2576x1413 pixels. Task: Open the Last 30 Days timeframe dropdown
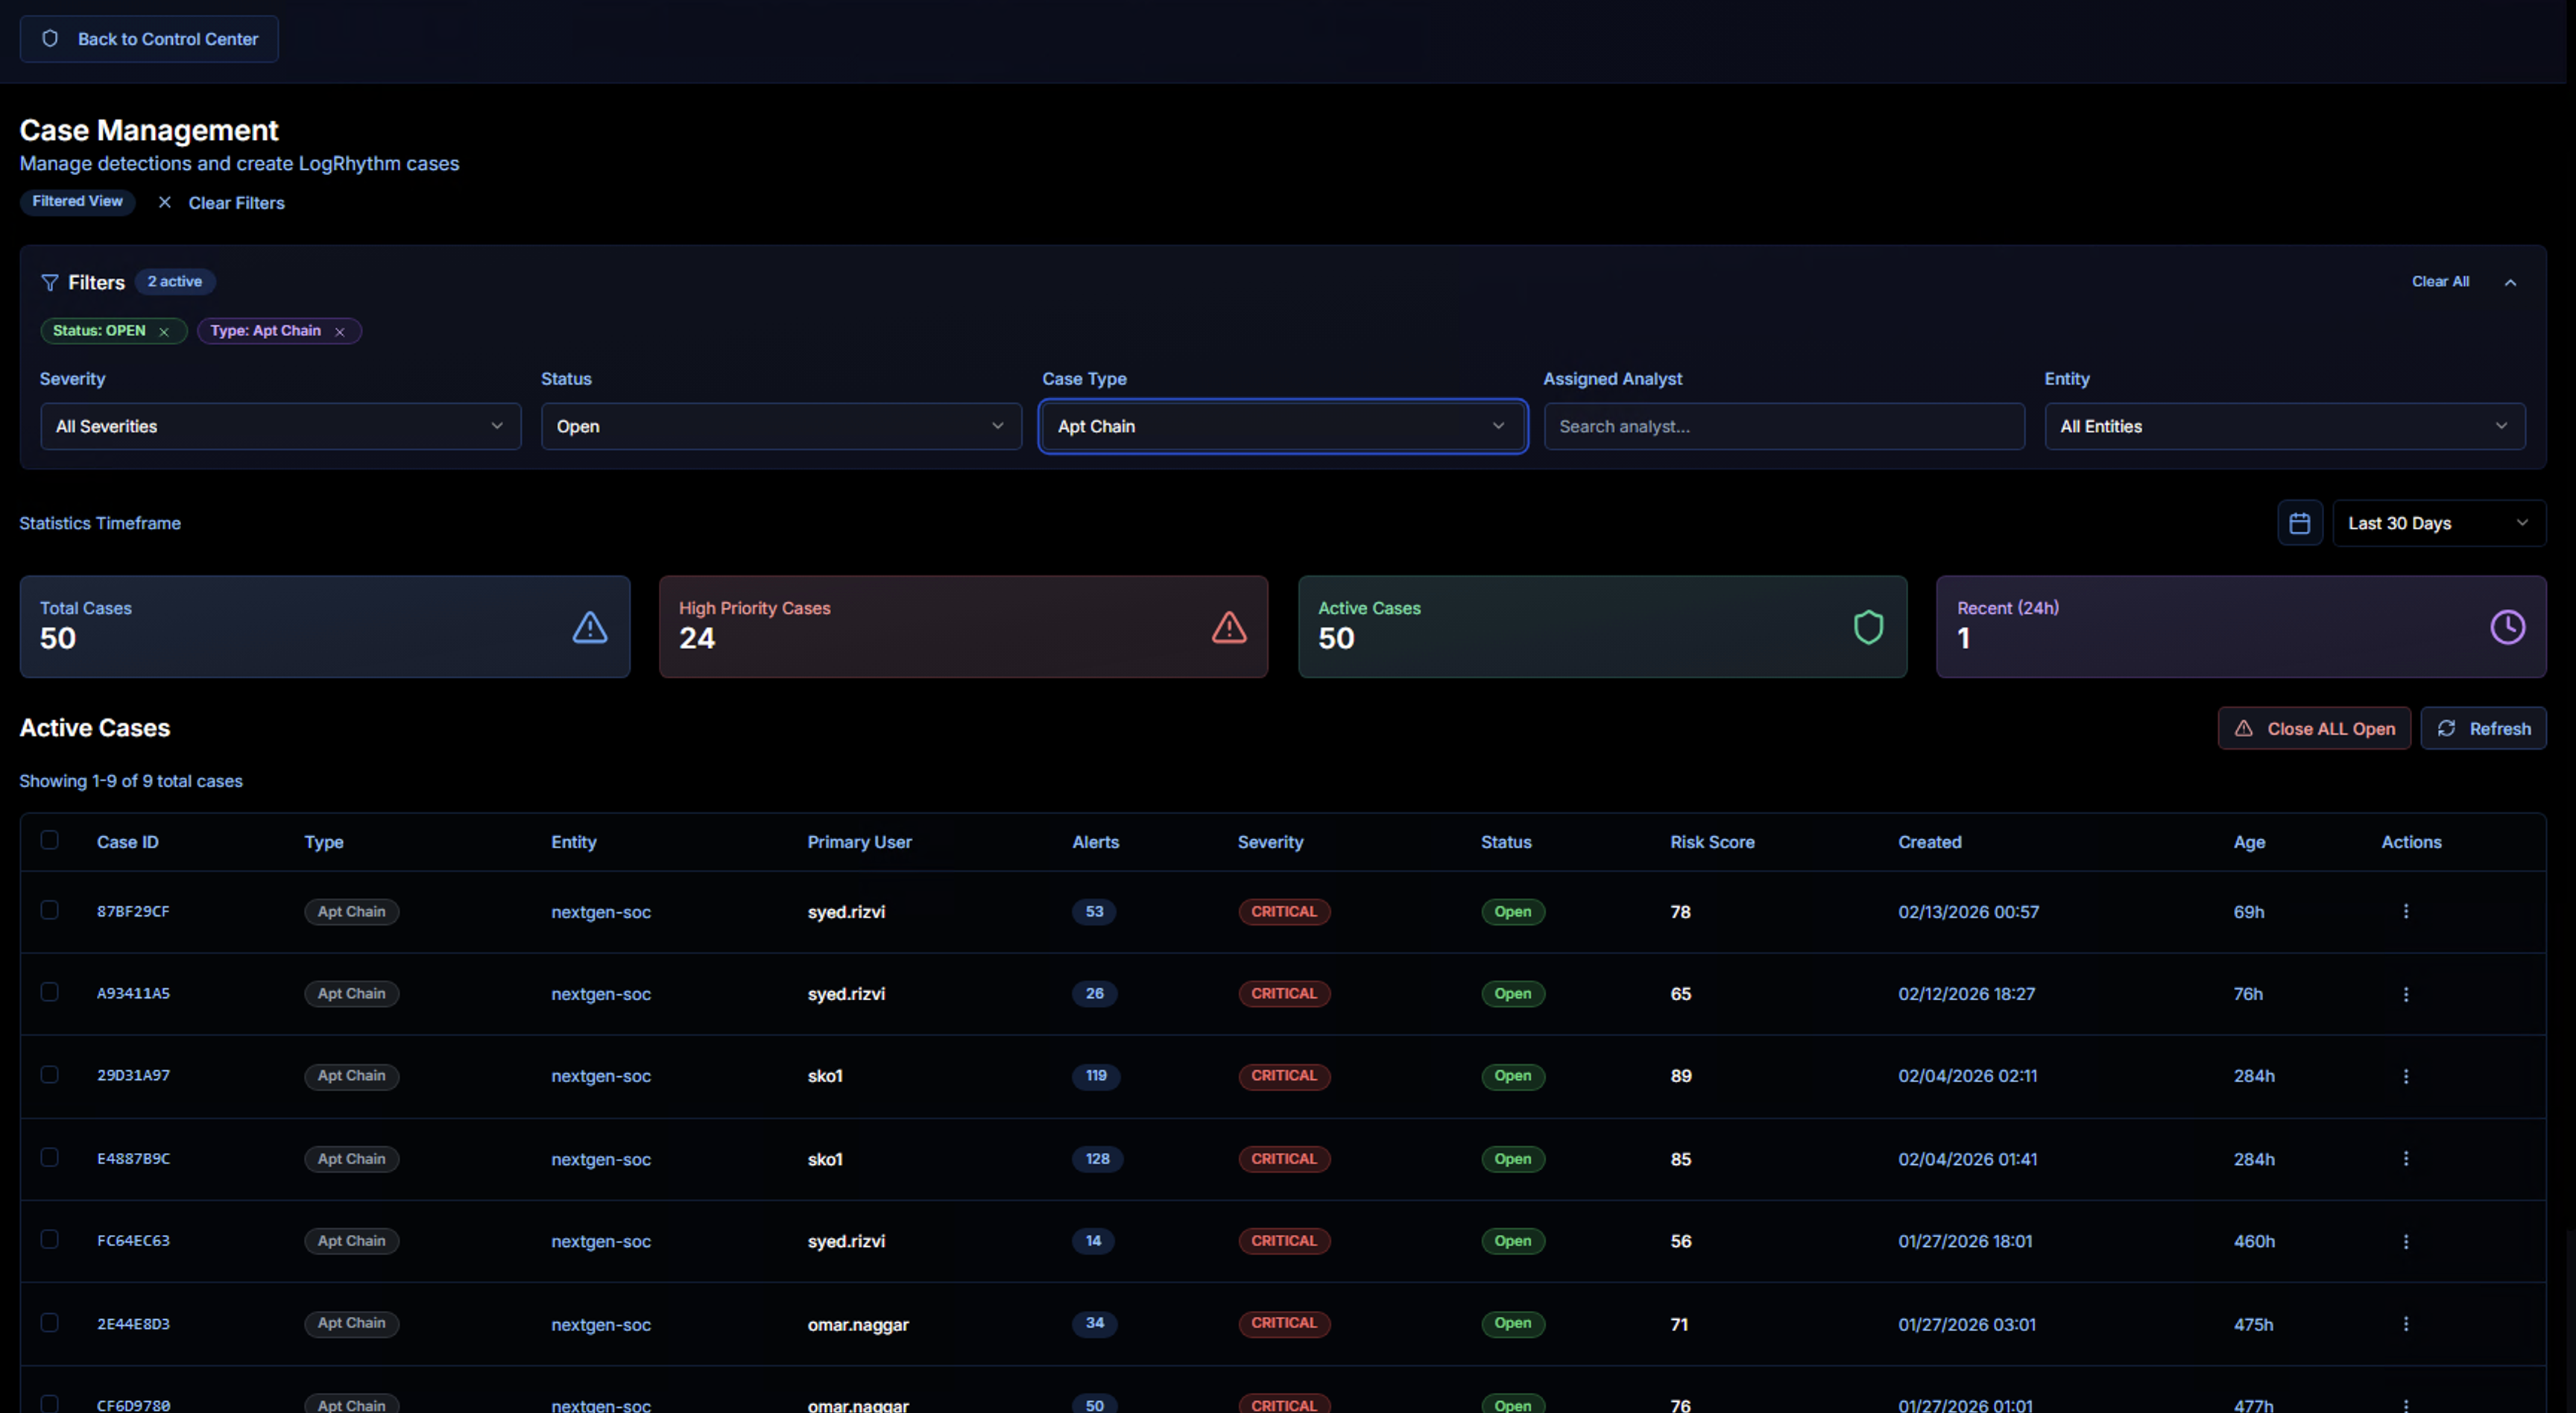2438,523
